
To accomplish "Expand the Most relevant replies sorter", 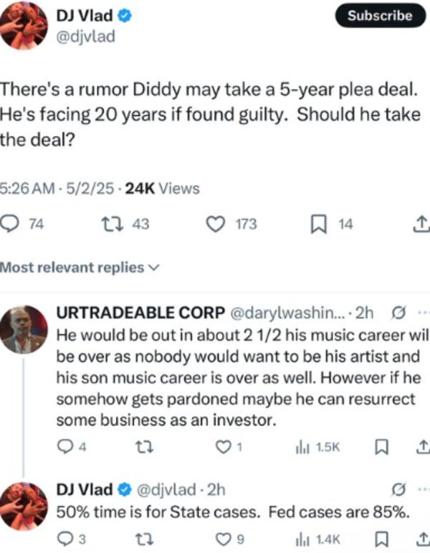I will point(80,268).
